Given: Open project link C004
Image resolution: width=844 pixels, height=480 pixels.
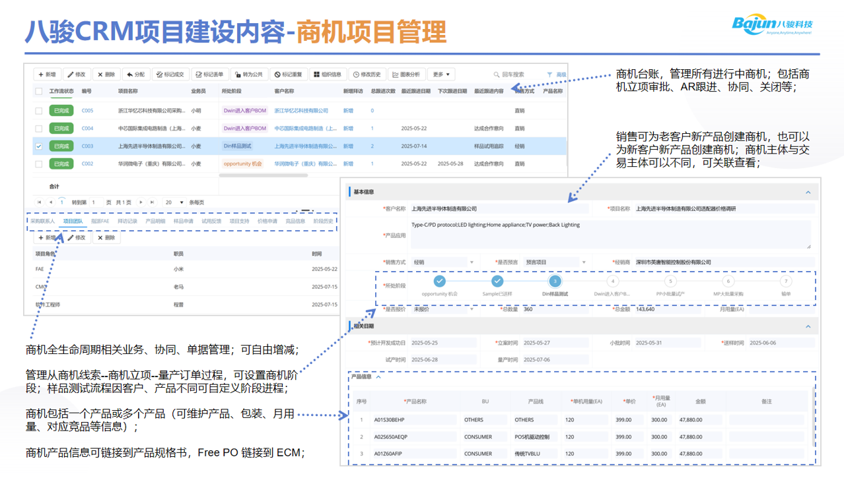Looking at the screenshot, I should (87, 129).
